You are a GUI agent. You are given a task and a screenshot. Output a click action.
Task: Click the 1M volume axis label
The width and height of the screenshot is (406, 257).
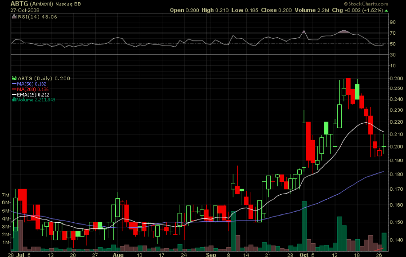click(x=6, y=242)
